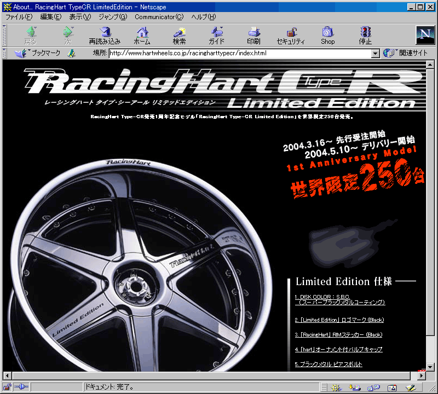Image resolution: width=438 pixels, height=394 pixels.
Task: Open Newsgroups from the component bar
Action: coord(374,387)
